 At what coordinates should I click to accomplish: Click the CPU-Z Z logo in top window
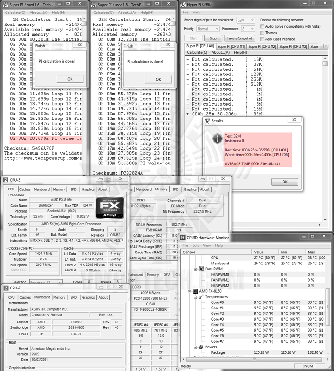pos(6,180)
